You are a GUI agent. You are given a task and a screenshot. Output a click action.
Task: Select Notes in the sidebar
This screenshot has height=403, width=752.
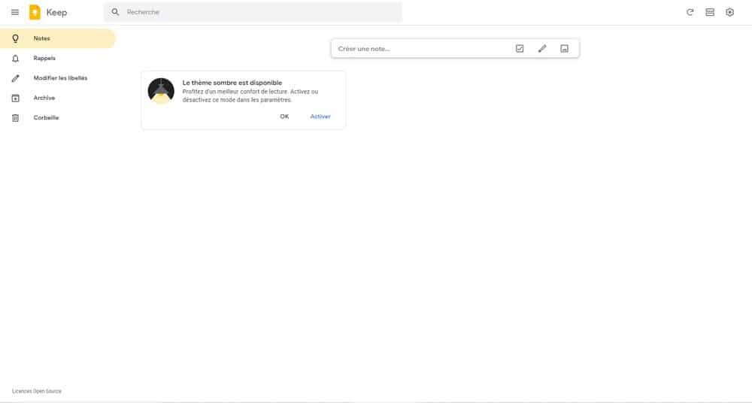click(x=42, y=38)
